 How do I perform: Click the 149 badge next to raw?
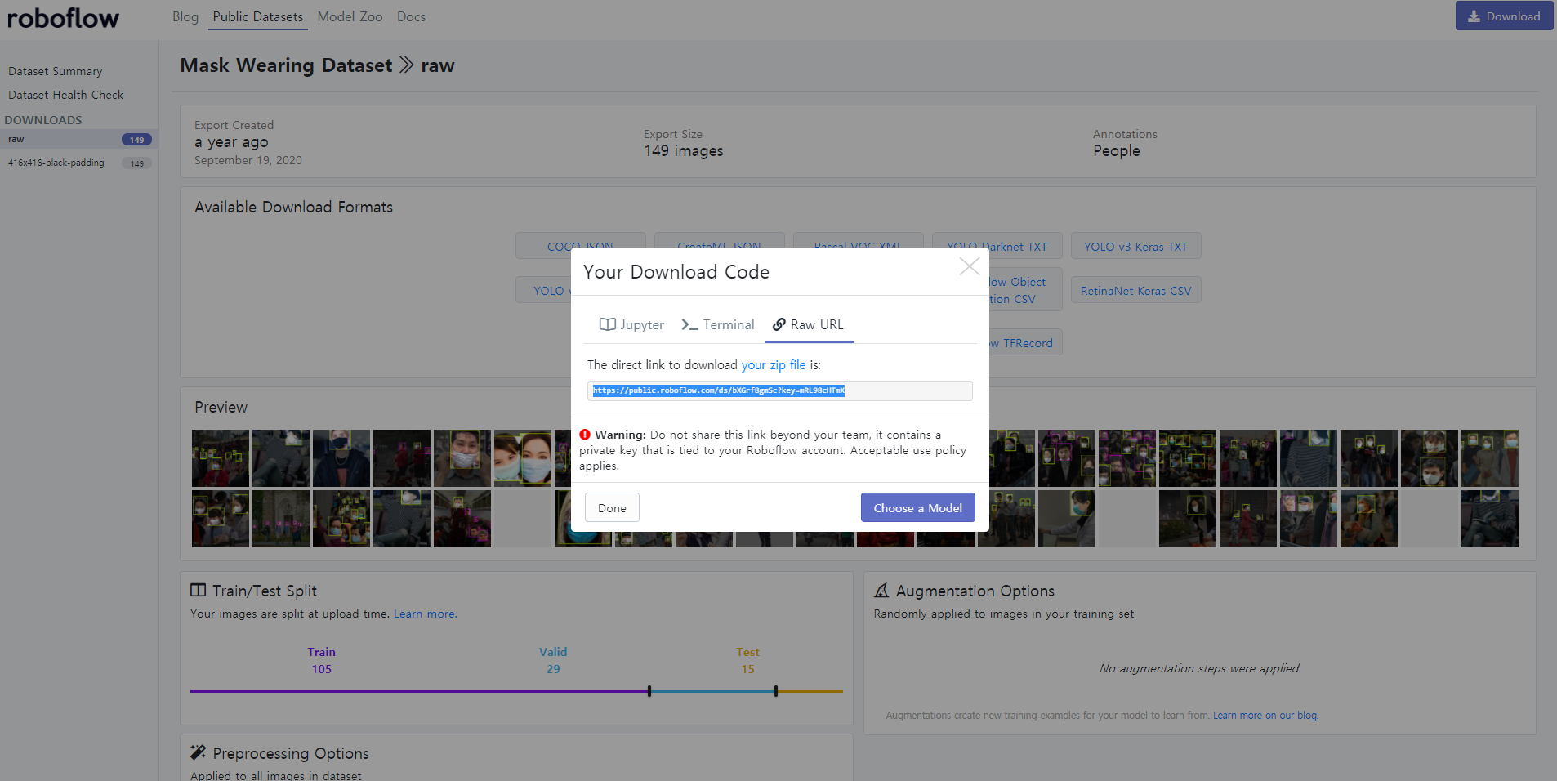pos(136,140)
